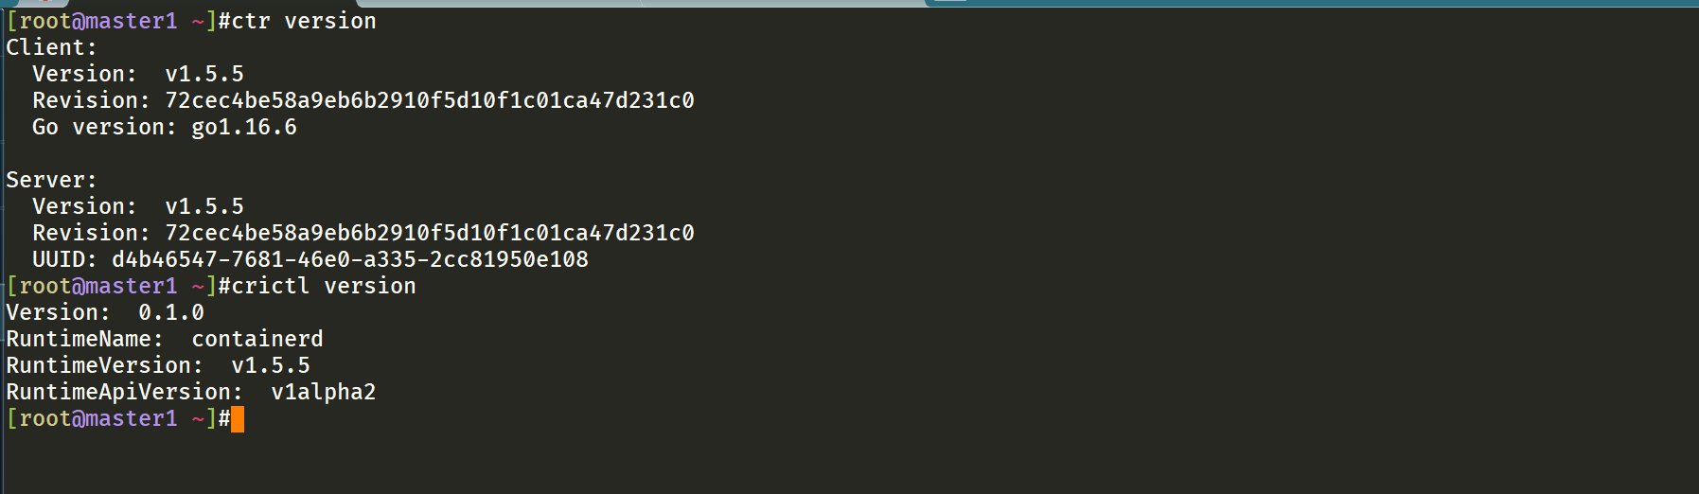The image size is (1699, 494).
Task: Click the orange terminal cursor block
Action: (237, 419)
